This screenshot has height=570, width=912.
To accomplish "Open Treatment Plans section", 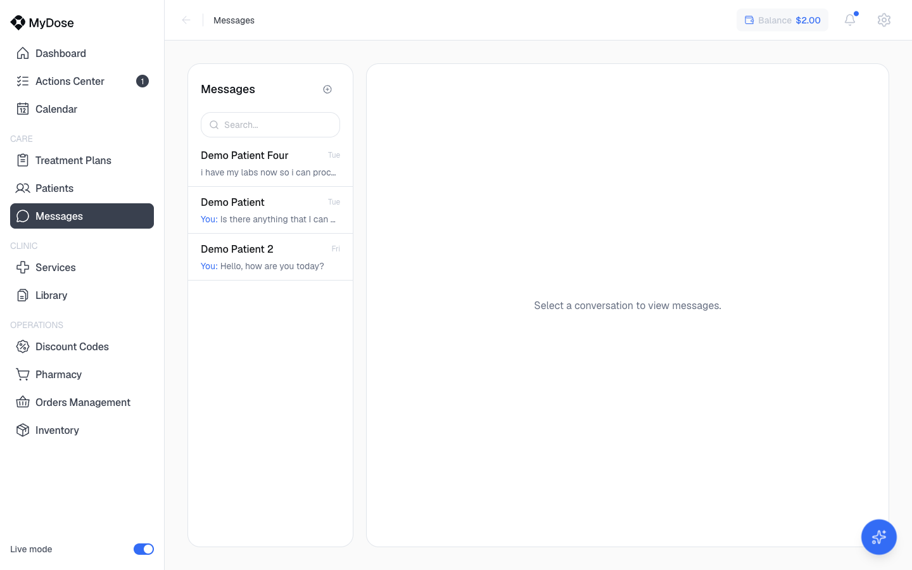I will point(82,160).
